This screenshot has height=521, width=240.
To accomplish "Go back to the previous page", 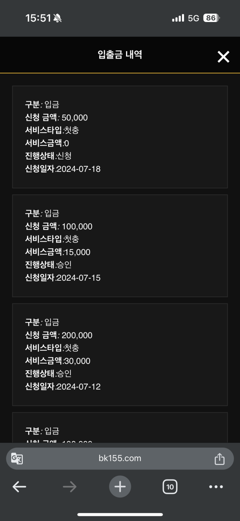I will click(x=19, y=487).
